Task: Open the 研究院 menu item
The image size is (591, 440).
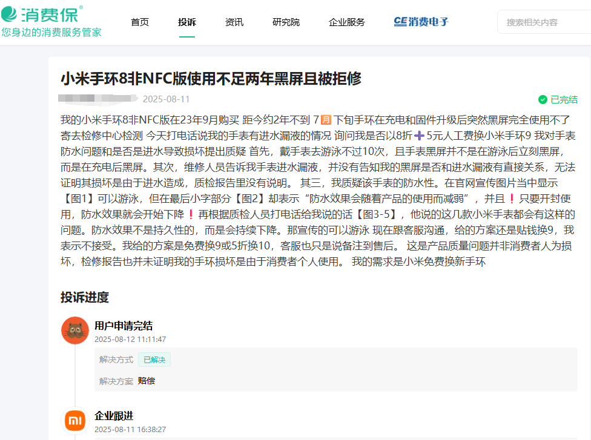Action: (286, 22)
